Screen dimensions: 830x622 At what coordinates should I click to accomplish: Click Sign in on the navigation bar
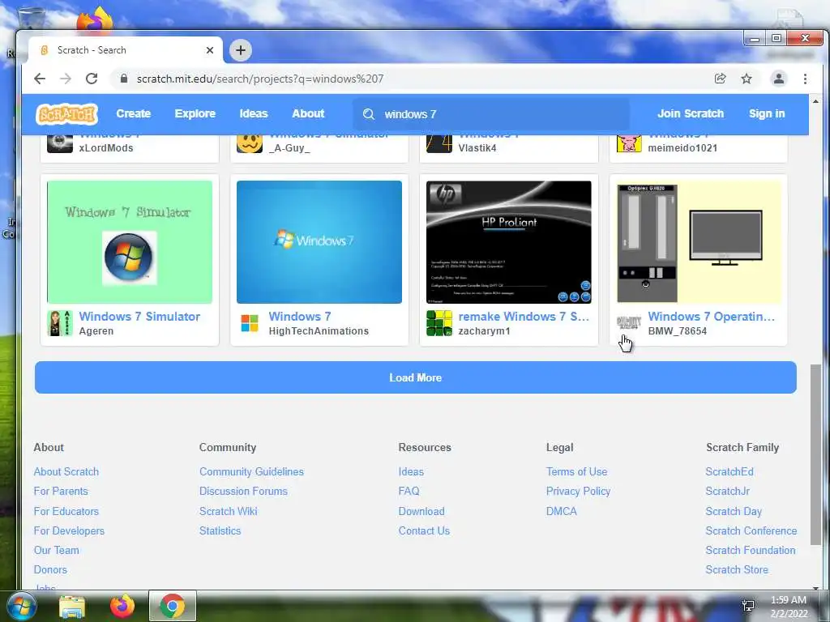pos(767,113)
